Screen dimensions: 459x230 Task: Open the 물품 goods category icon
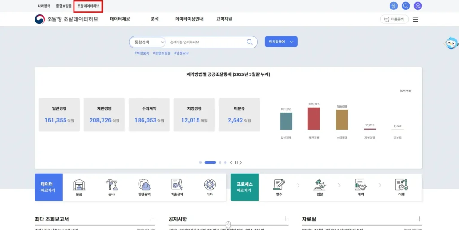click(x=79, y=187)
